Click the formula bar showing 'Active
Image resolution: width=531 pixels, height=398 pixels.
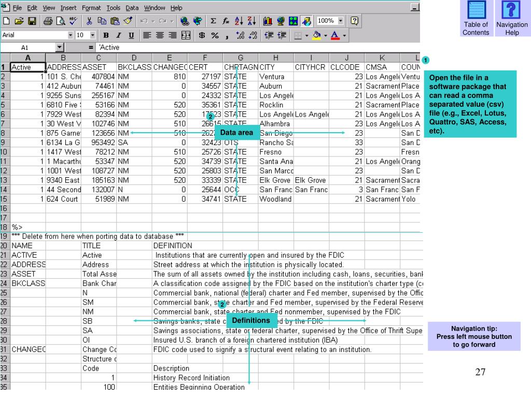coord(258,48)
